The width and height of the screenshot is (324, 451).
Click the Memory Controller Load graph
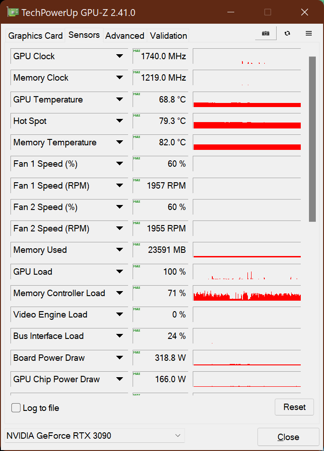tap(247, 293)
